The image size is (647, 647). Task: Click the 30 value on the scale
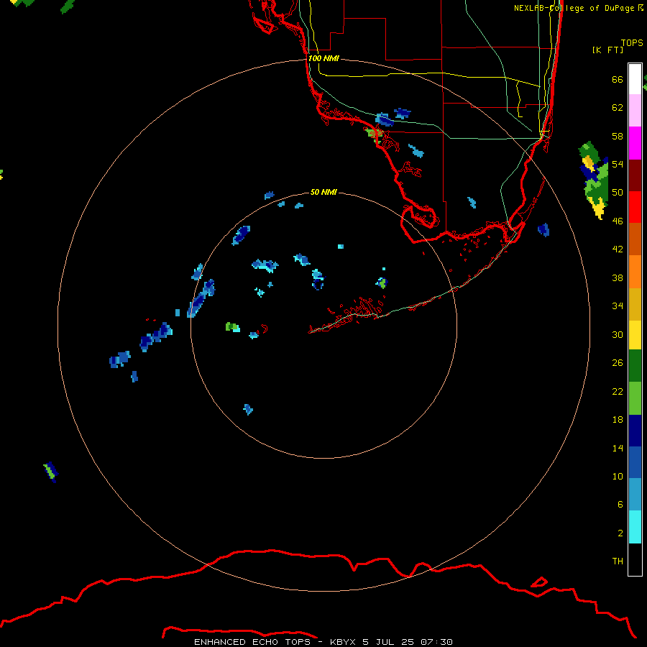coord(618,334)
